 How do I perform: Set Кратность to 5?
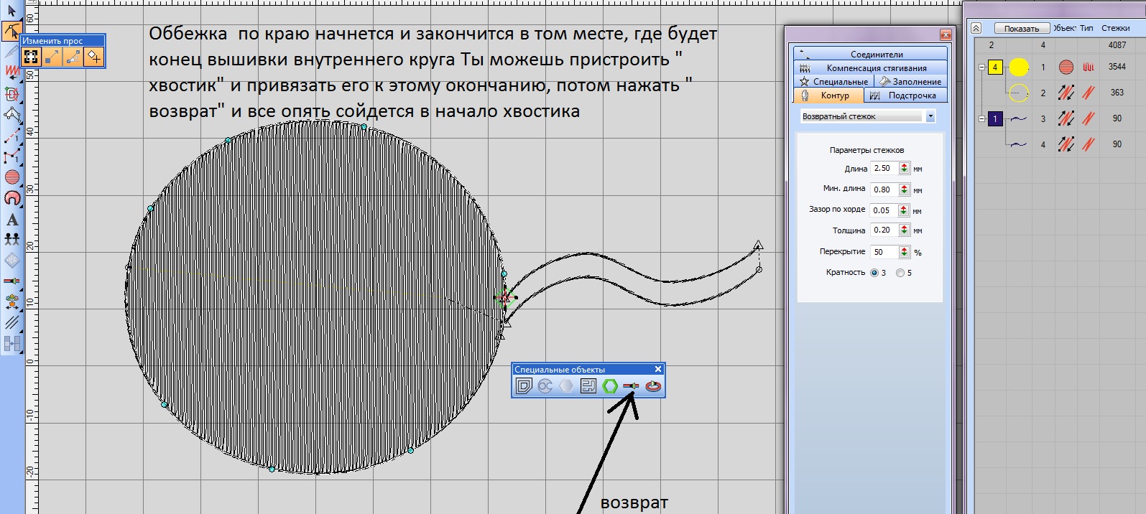pyautogui.click(x=900, y=273)
